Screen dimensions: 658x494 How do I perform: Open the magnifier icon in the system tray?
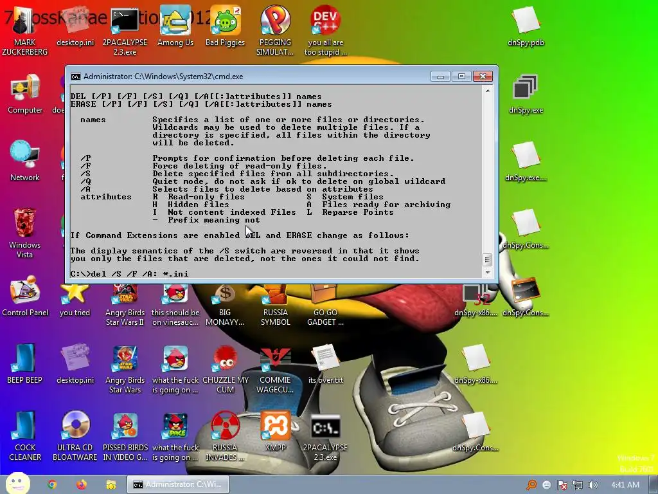pyautogui.click(x=531, y=485)
